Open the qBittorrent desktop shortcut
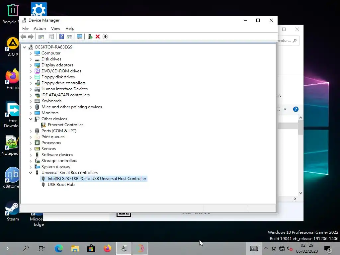The width and height of the screenshot is (340, 255). coord(12,178)
